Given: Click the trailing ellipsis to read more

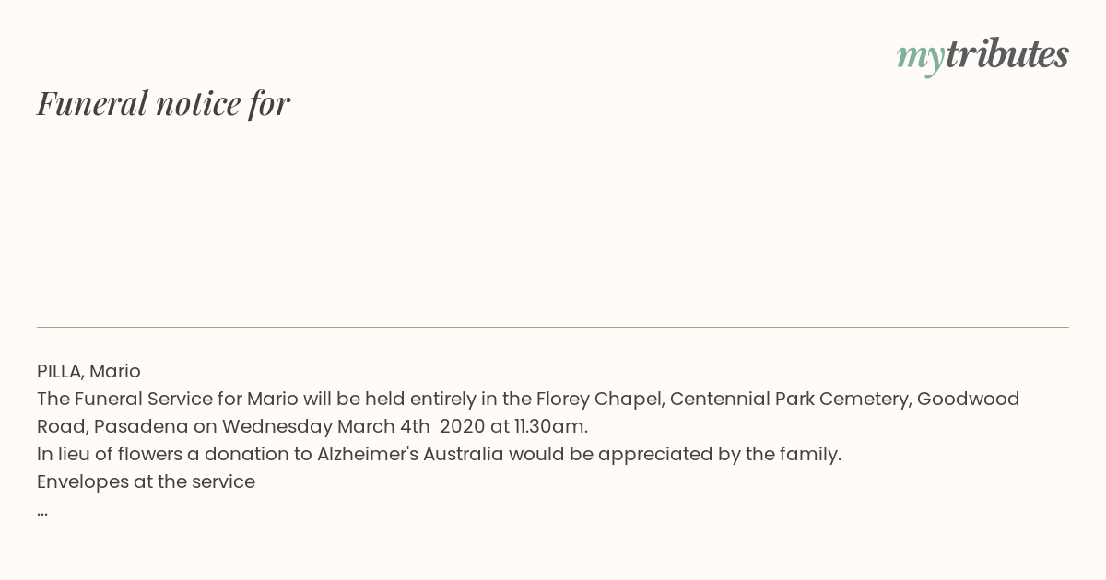Looking at the screenshot, I should tap(42, 512).
